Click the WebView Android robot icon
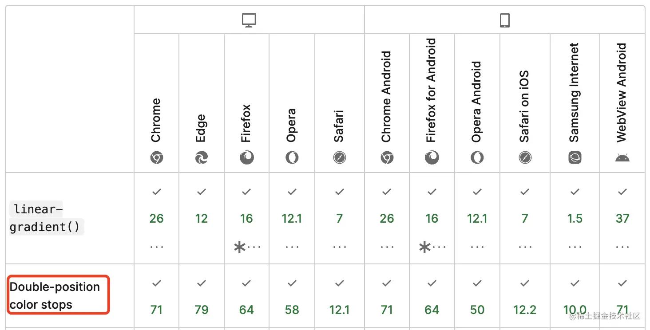The width and height of the screenshot is (650, 330). 622,158
